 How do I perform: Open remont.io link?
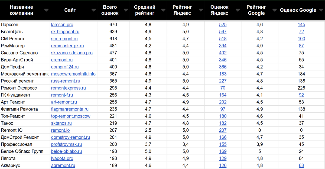60,130
